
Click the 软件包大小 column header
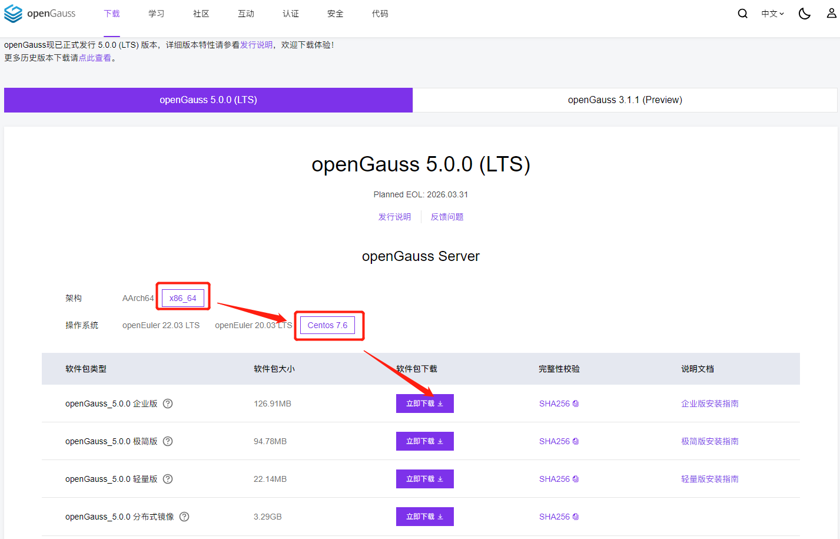[274, 369]
